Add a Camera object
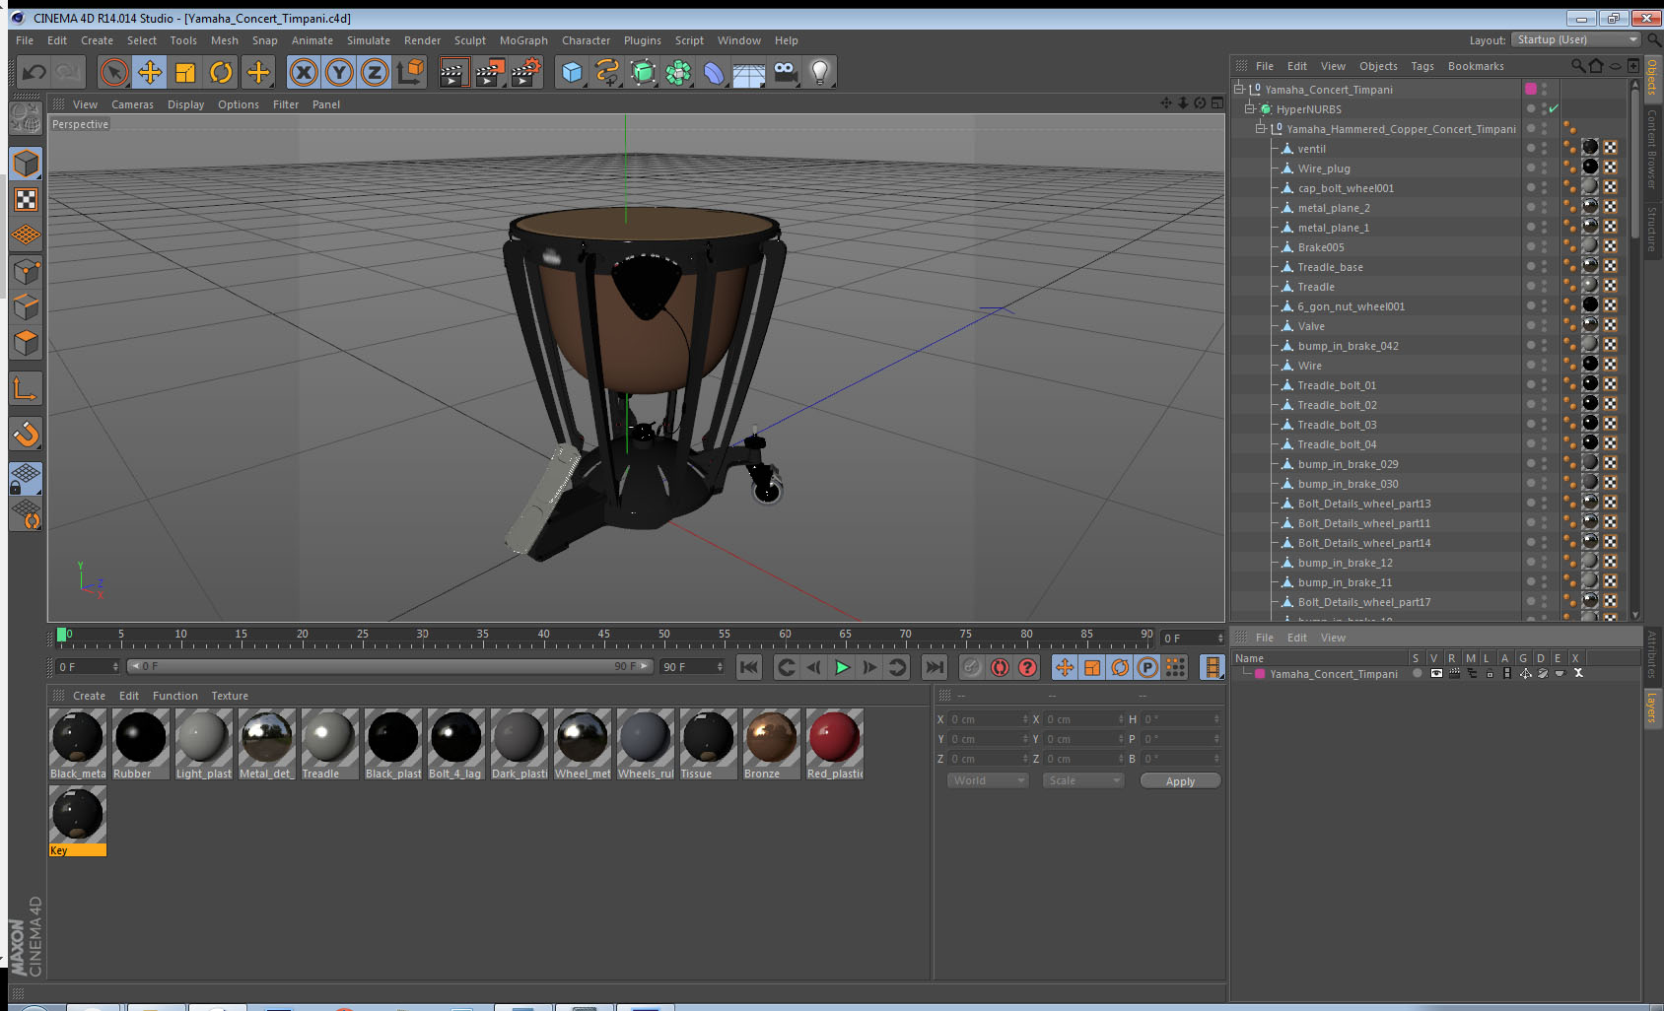The height and width of the screenshot is (1011, 1664). [785, 72]
